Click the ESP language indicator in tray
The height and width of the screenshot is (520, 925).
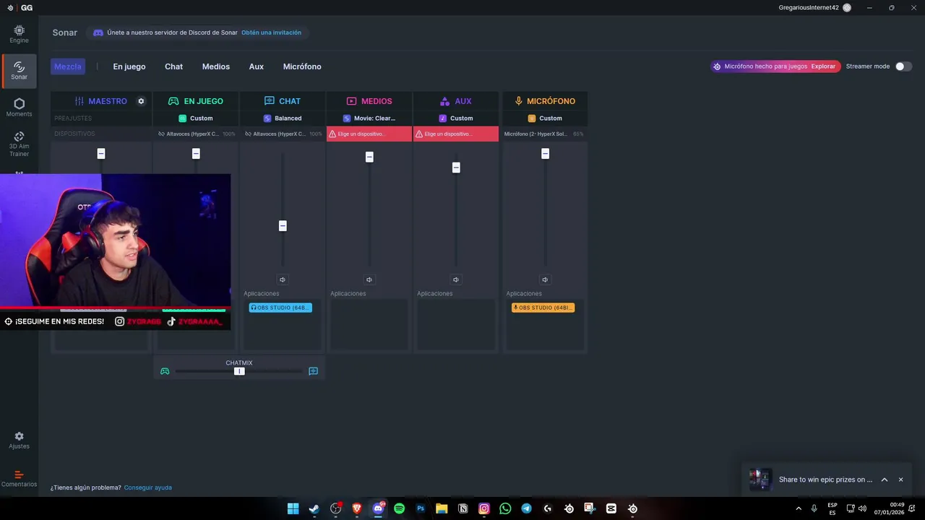tap(832, 508)
